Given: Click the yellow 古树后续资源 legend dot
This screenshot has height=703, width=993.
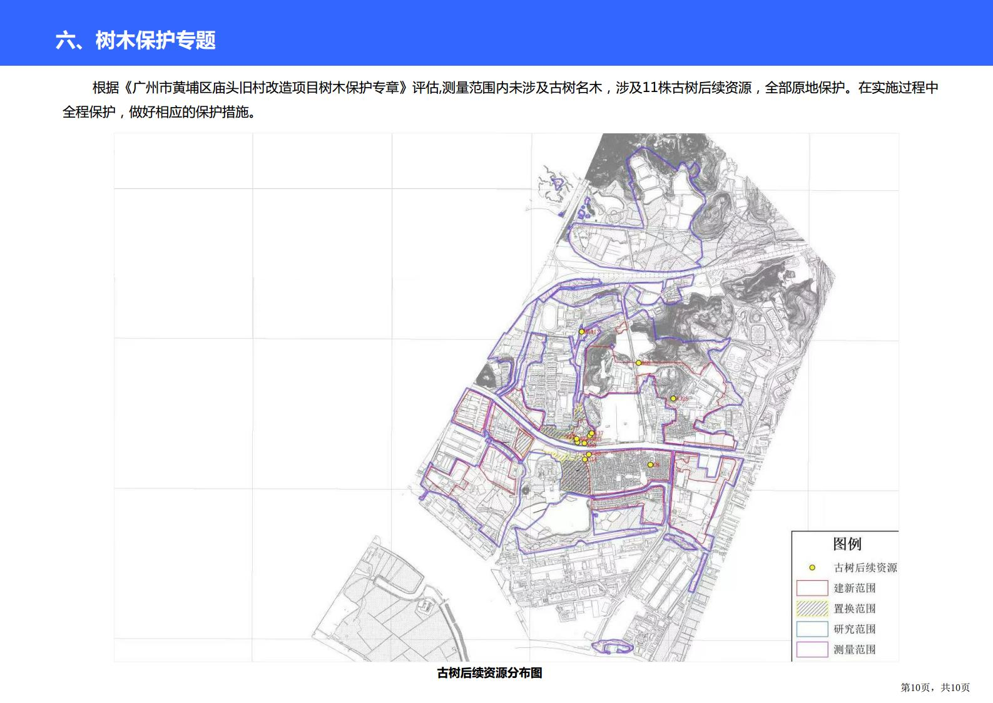Looking at the screenshot, I should [812, 568].
